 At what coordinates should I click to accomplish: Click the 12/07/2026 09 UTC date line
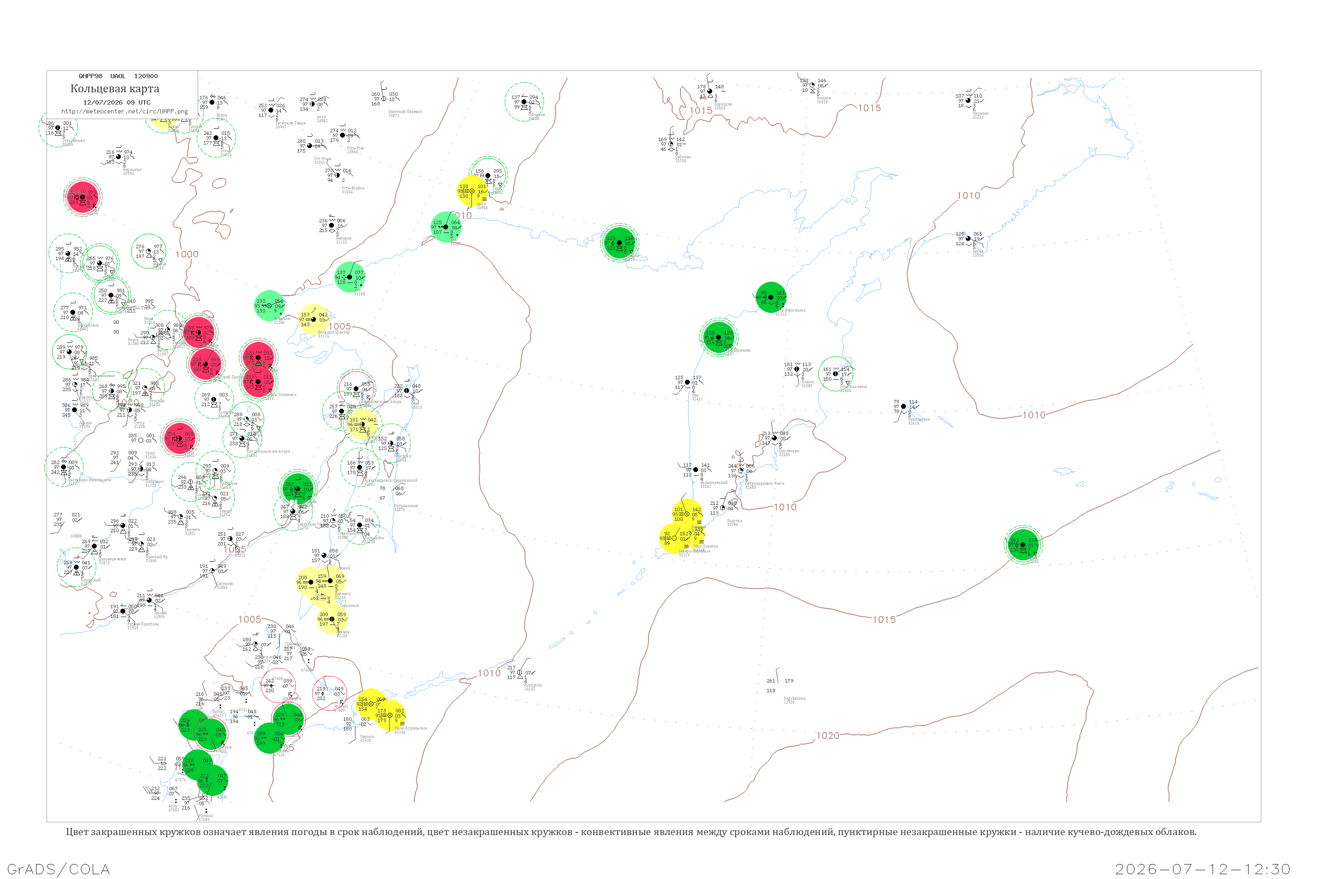116,102
